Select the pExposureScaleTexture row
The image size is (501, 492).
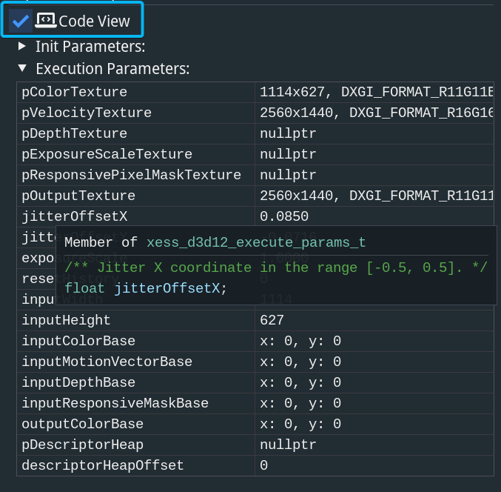[x=107, y=154]
